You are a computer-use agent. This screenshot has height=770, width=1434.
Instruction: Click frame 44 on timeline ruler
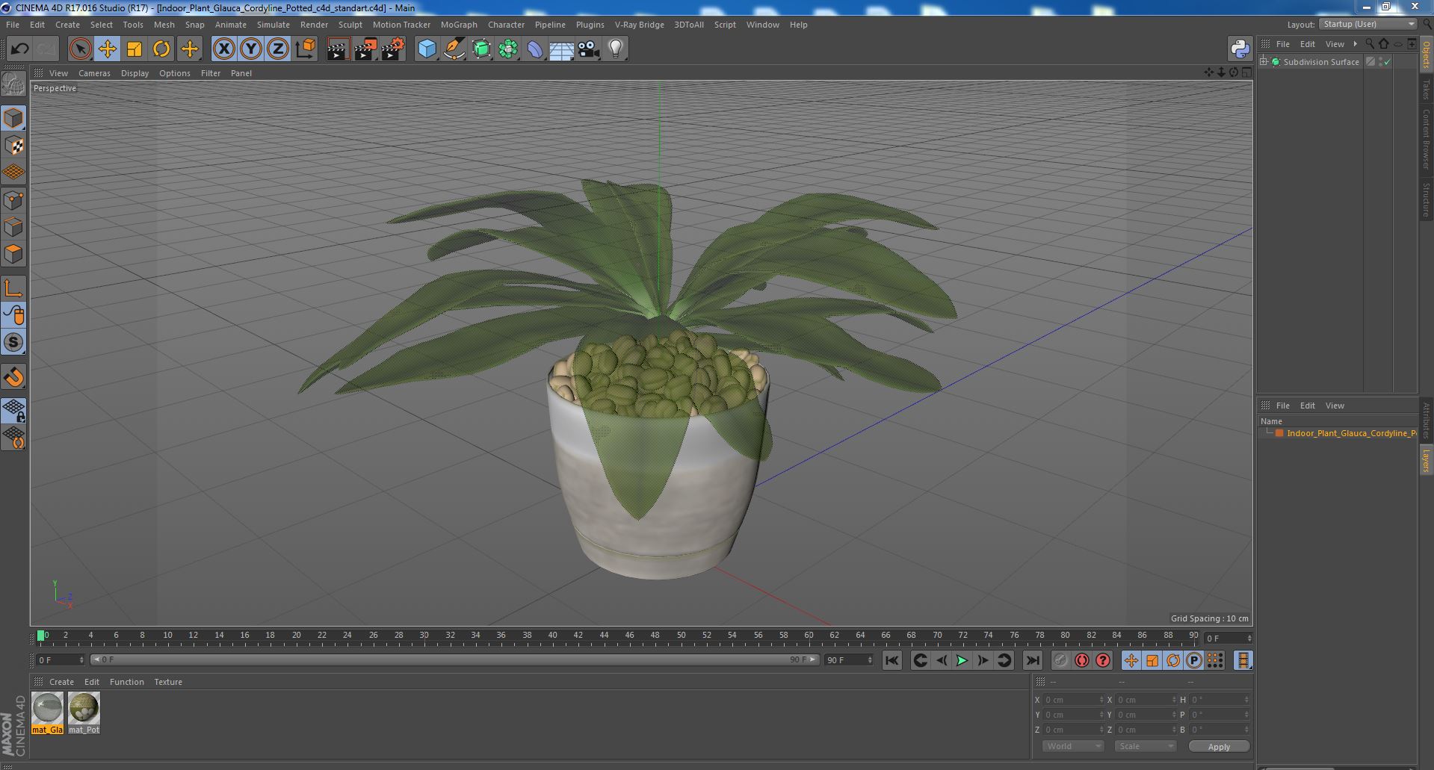[604, 636]
